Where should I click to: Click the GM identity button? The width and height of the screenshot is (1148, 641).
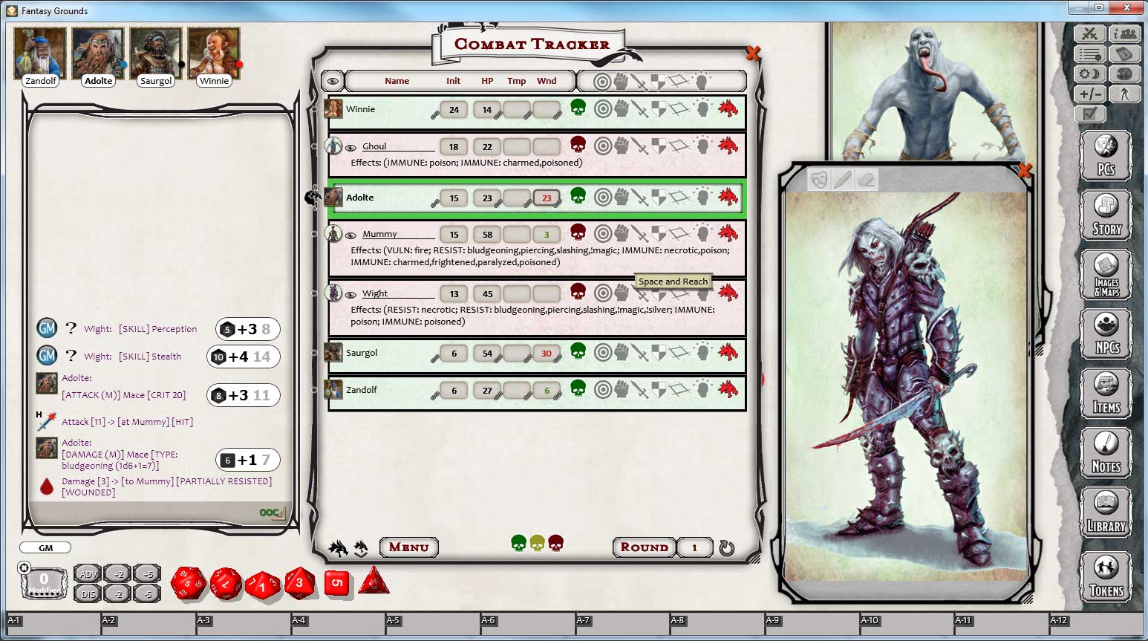45,548
